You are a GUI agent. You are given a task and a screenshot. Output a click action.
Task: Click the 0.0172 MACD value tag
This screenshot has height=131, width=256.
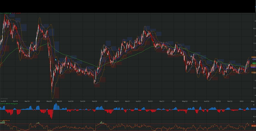tap(253, 109)
